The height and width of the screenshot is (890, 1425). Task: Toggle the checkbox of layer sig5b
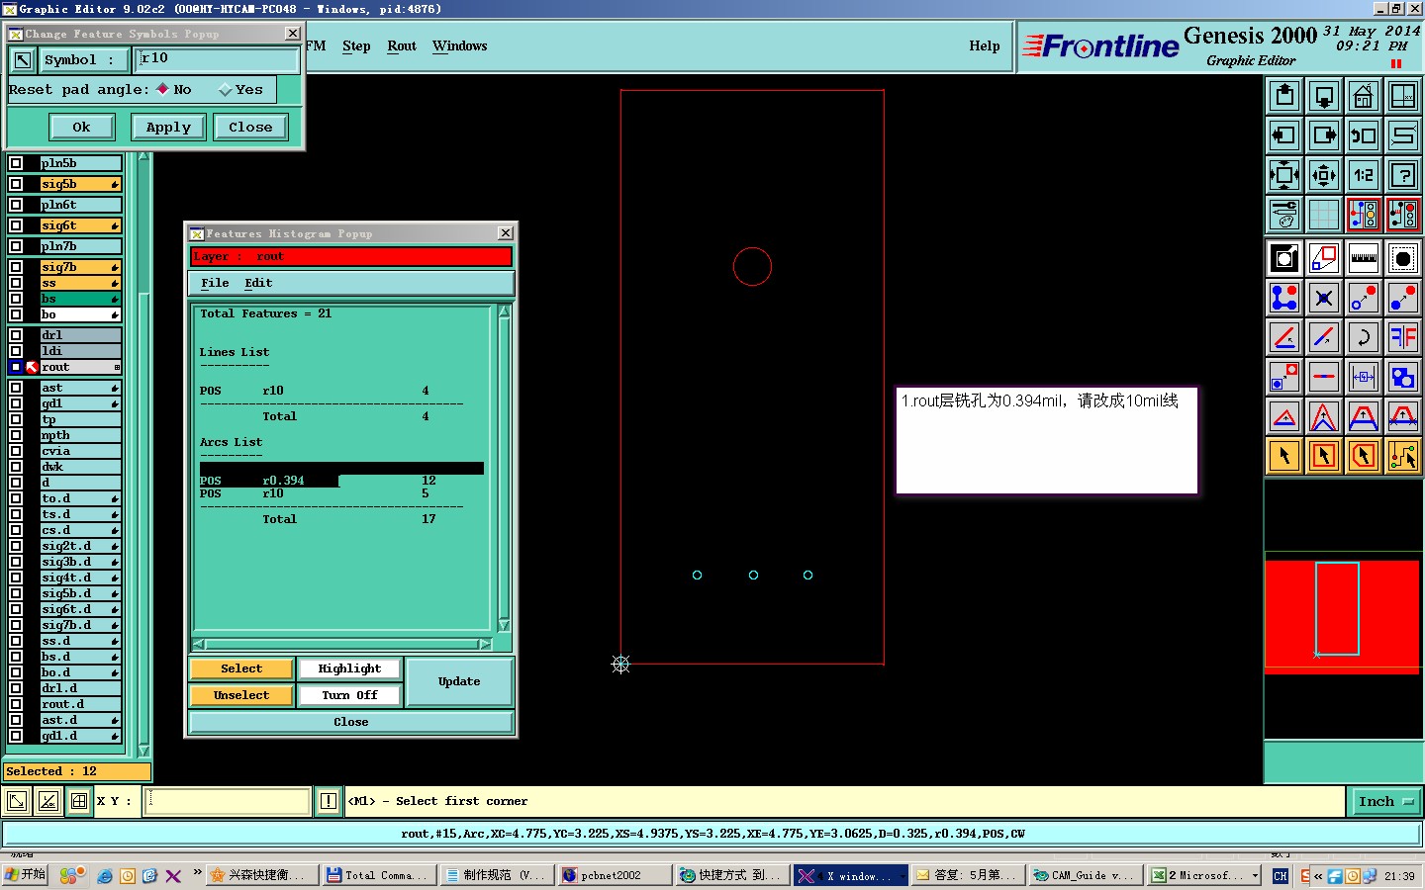coord(16,184)
